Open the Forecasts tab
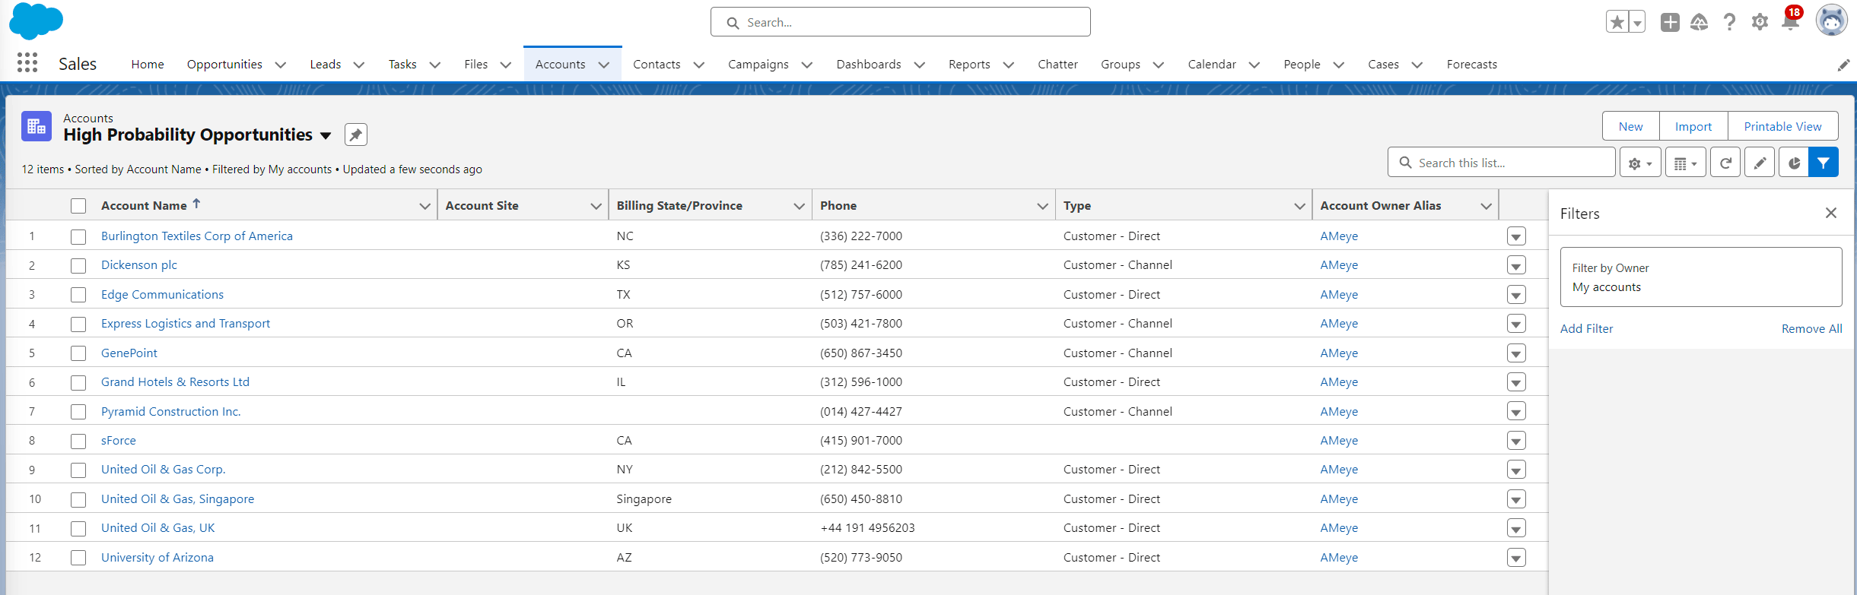Screen dimensions: 1857x595 1471,65
